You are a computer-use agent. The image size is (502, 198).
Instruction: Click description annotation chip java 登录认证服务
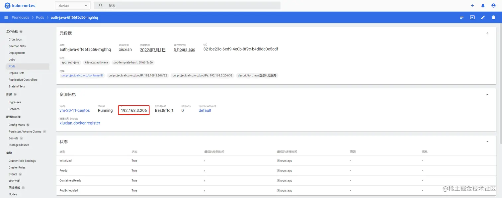[x=257, y=75]
